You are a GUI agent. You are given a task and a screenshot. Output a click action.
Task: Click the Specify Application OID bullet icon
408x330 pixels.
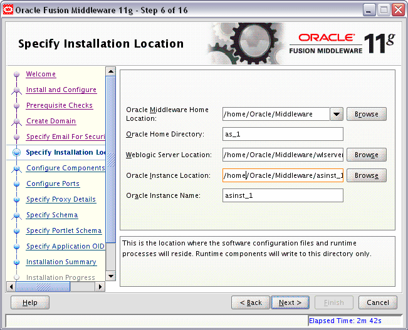click(x=17, y=246)
